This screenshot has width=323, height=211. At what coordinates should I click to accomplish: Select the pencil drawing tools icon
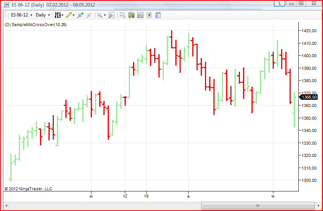(69, 15)
